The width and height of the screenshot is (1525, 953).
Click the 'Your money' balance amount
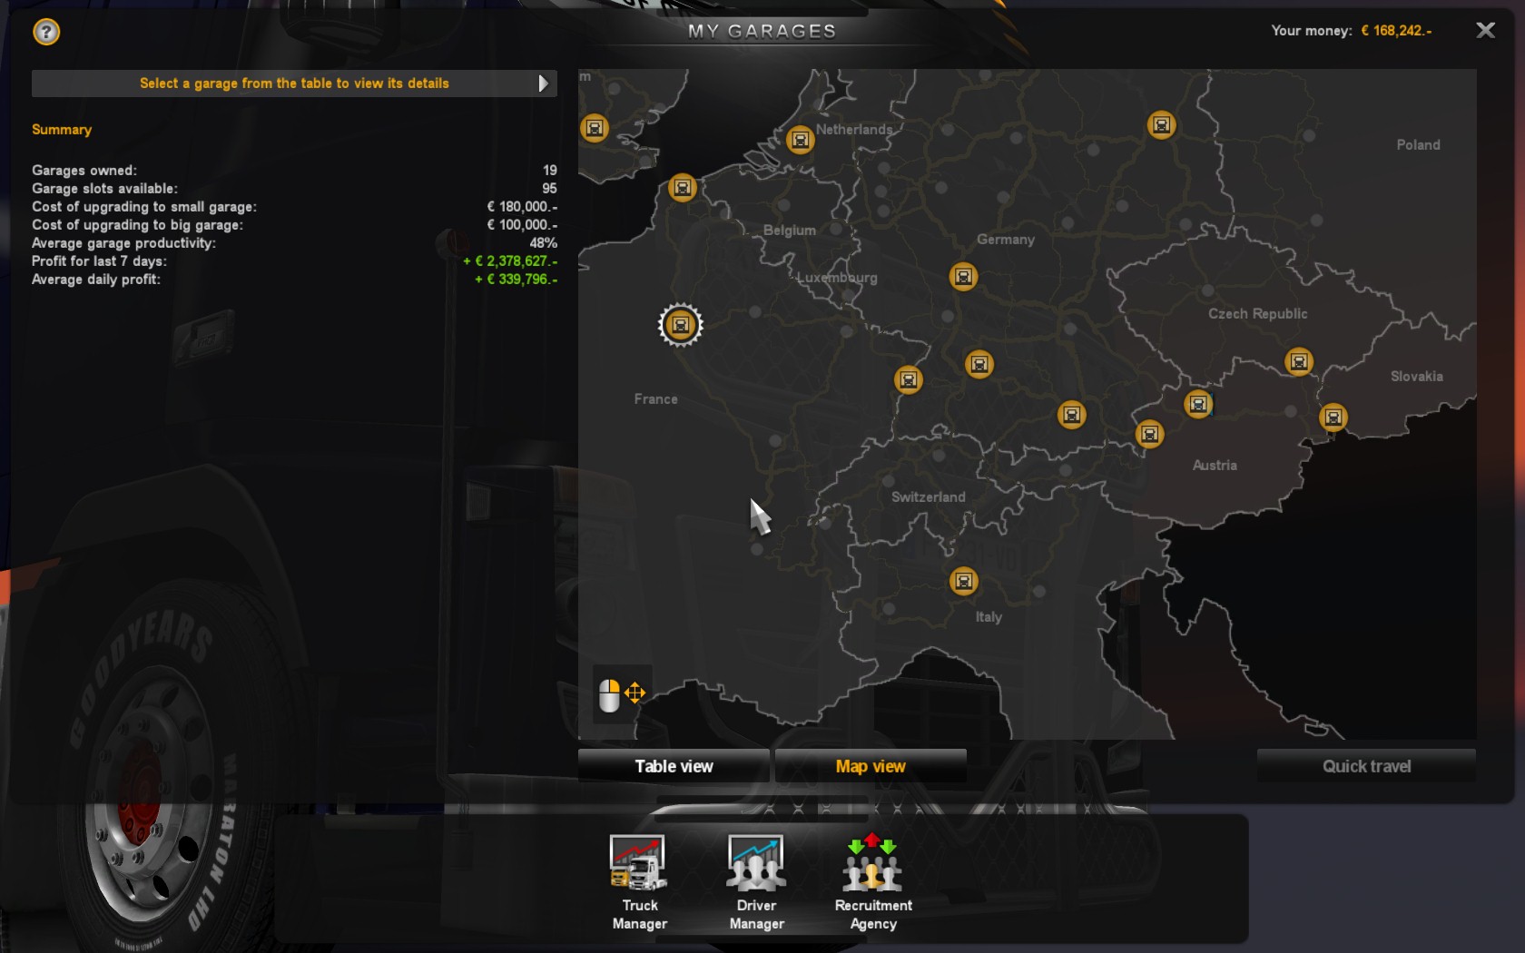pos(1396,31)
